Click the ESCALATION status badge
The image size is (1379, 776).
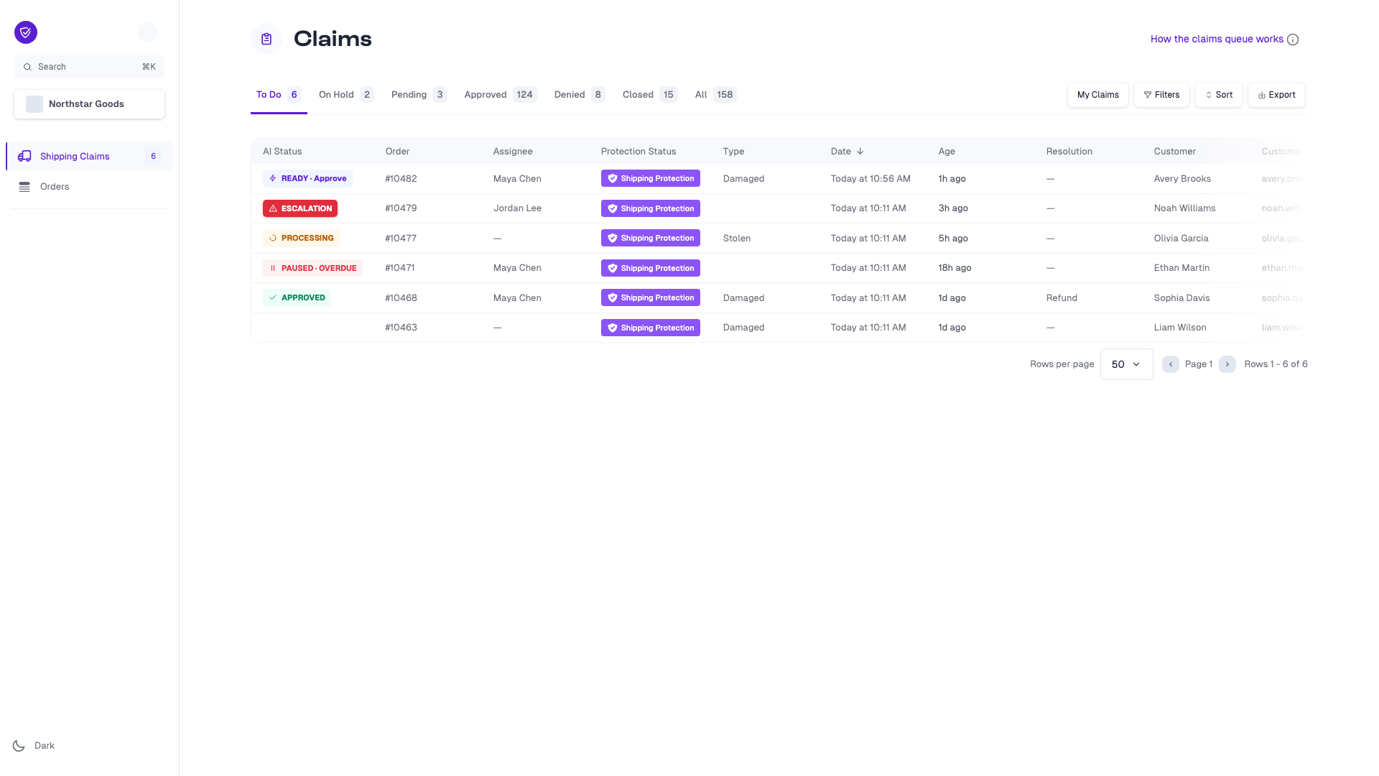coord(300,208)
